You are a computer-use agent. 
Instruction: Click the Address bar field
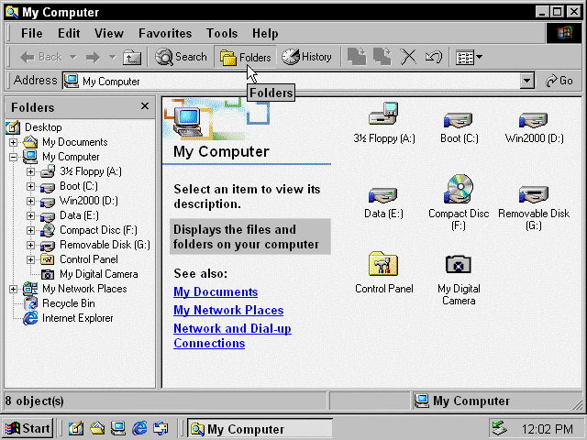292,81
